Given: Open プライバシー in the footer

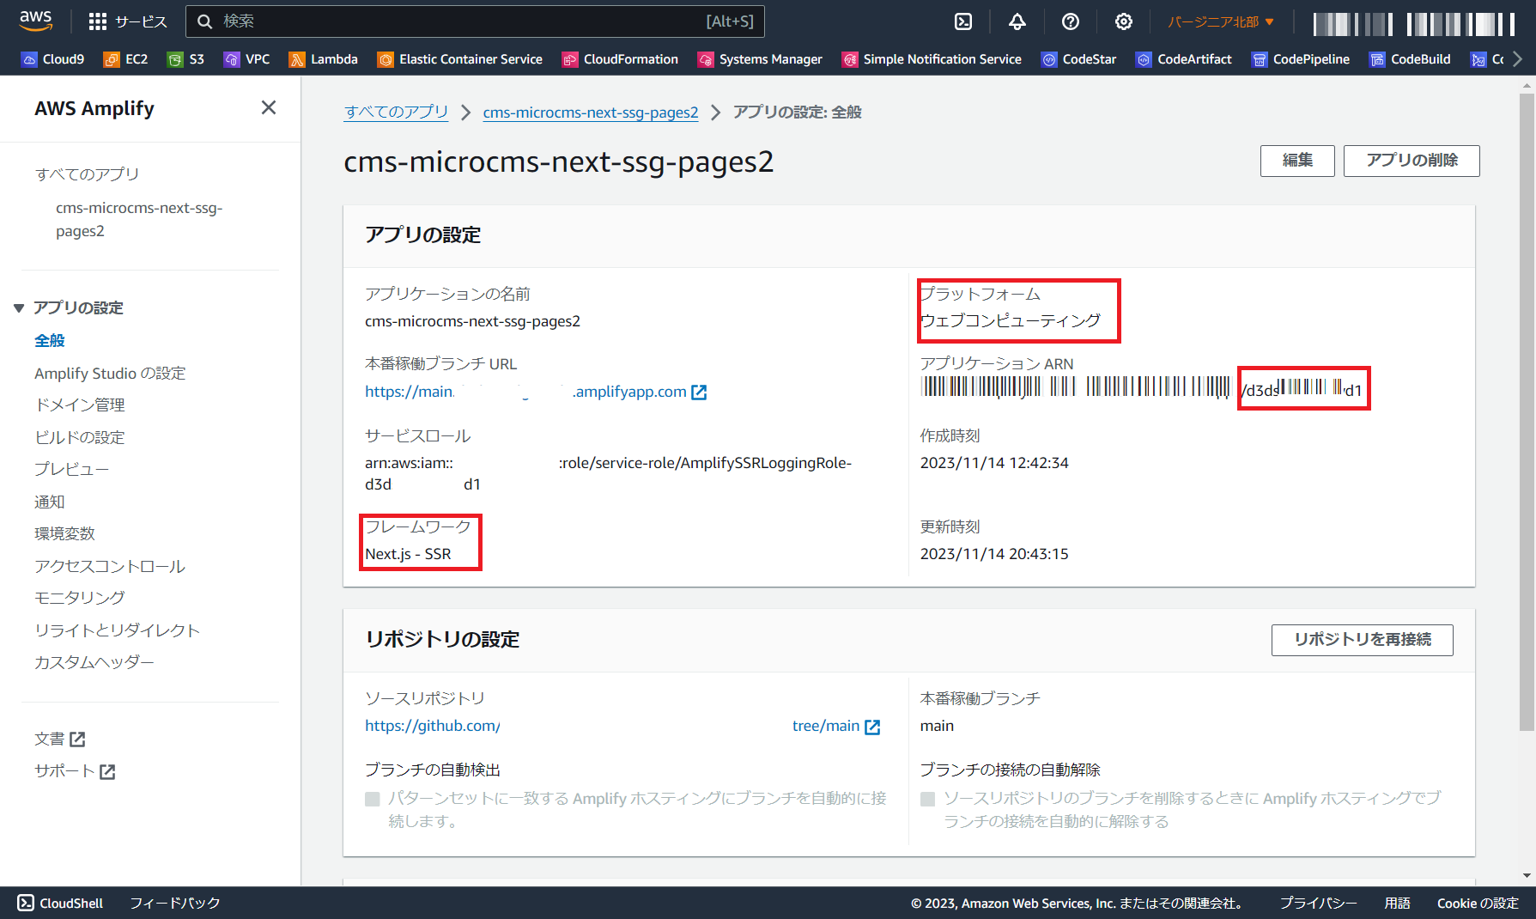Looking at the screenshot, I should click(x=1318, y=903).
